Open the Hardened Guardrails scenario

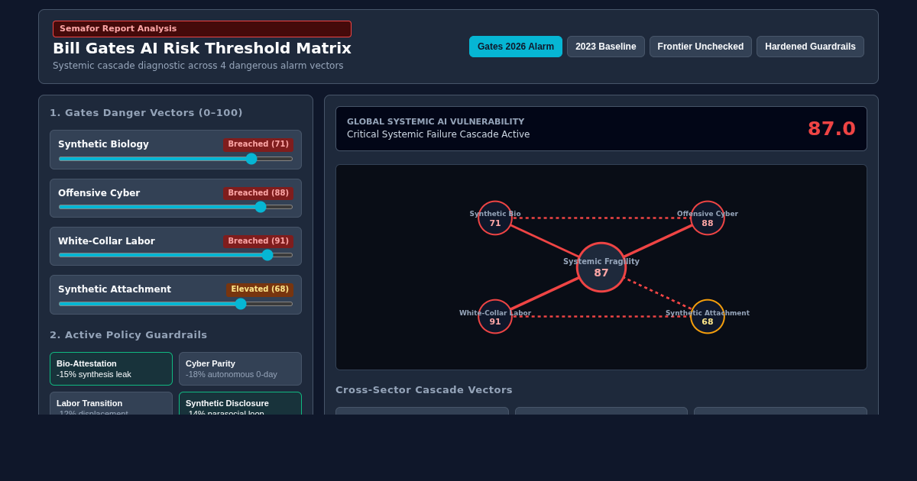(x=810, y=47)
